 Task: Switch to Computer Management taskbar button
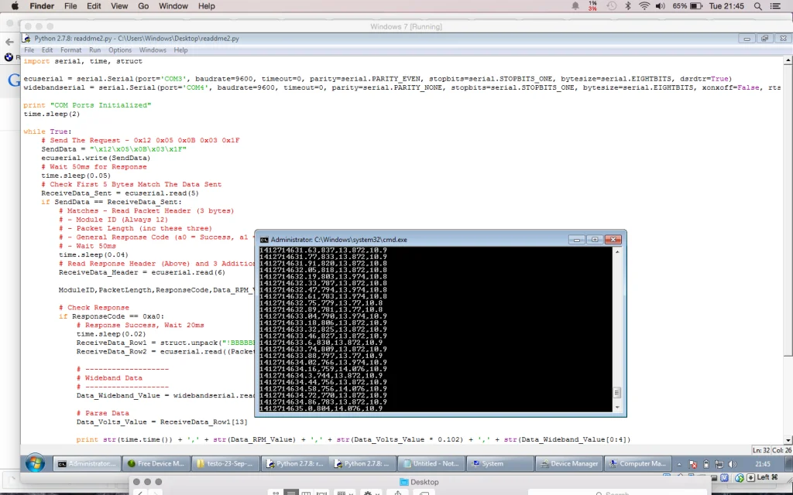pyautogui.click(x=637, y=464)
